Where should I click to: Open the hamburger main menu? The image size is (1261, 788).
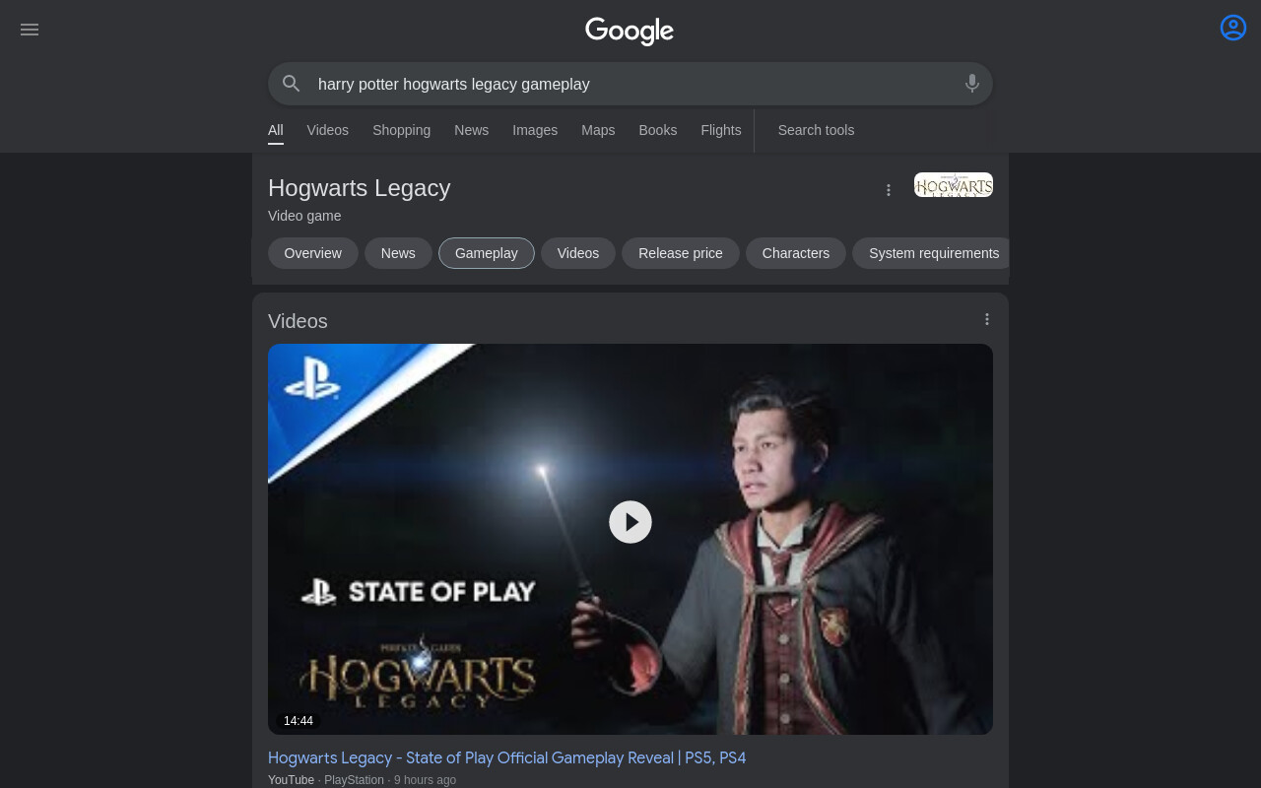coord(30,30)
